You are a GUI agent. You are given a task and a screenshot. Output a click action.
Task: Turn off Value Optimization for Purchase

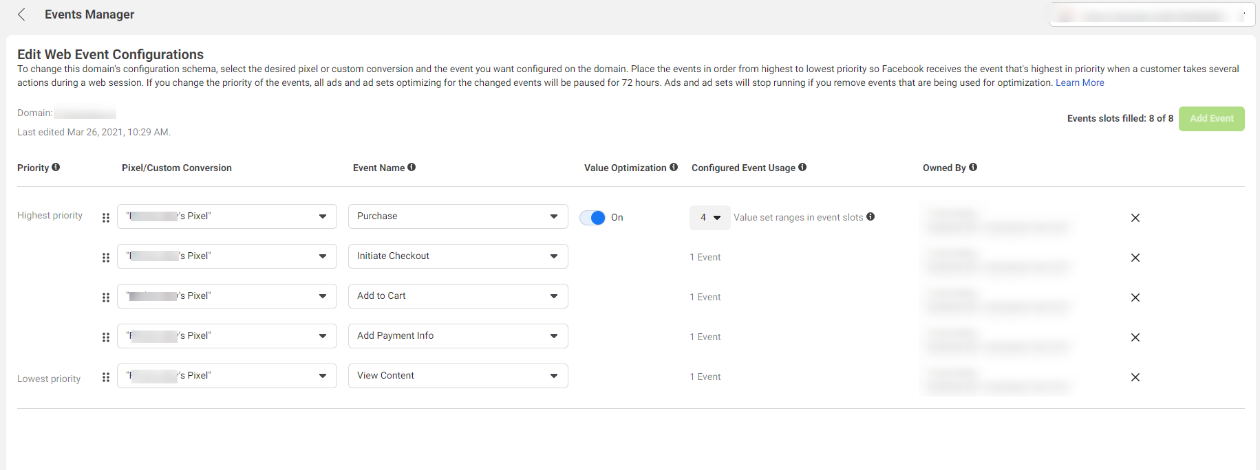coord(592,218)
